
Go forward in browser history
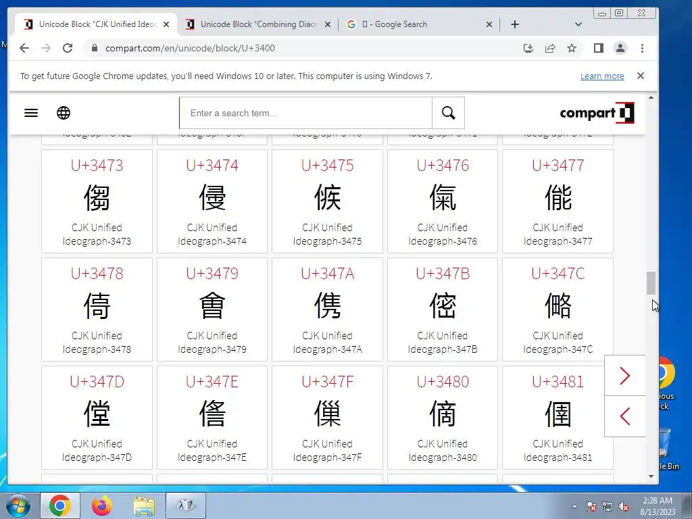46,48
